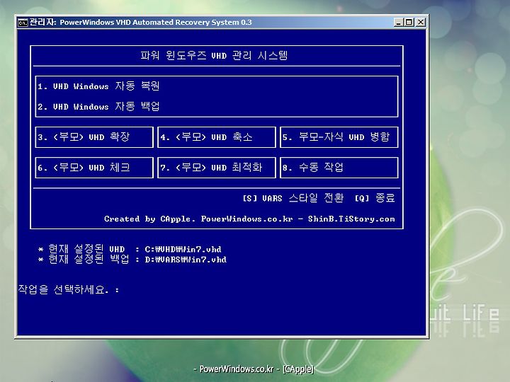Click the cmd icon in the title bar
This screenshot has height=382, width=510.
pos(23,23)
